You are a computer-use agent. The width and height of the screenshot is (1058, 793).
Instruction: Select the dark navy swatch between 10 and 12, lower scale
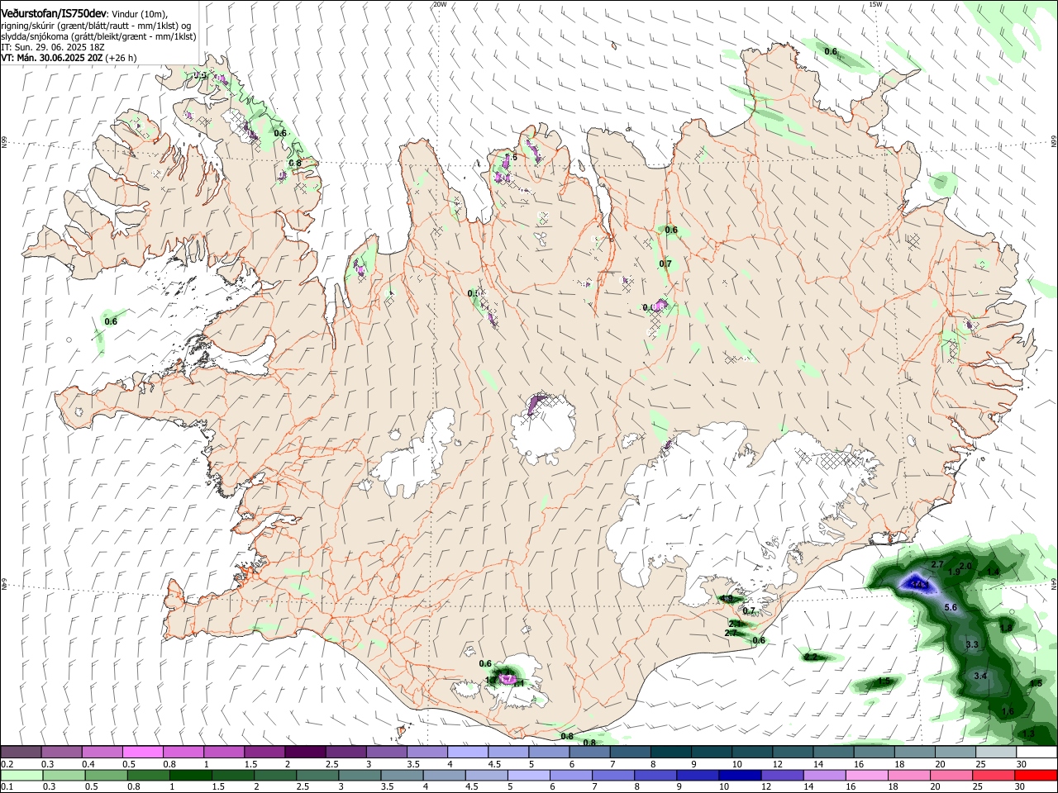pos(741,775)
